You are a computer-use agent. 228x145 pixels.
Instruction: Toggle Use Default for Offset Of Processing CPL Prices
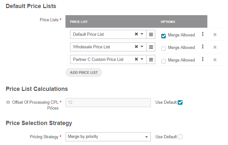click(x=180, y=102)
